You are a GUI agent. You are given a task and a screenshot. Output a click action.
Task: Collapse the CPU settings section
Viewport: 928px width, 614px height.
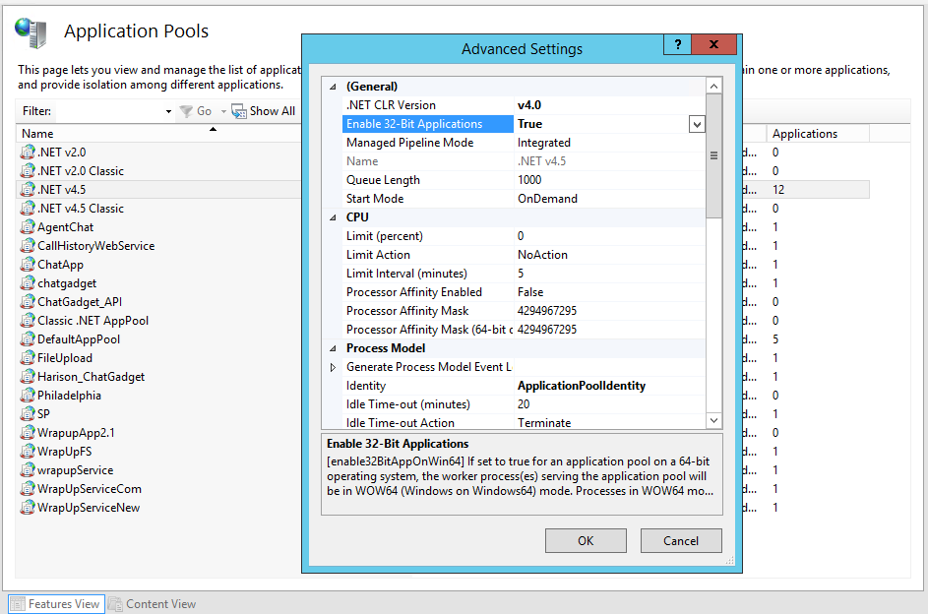[x=332, y=217]
